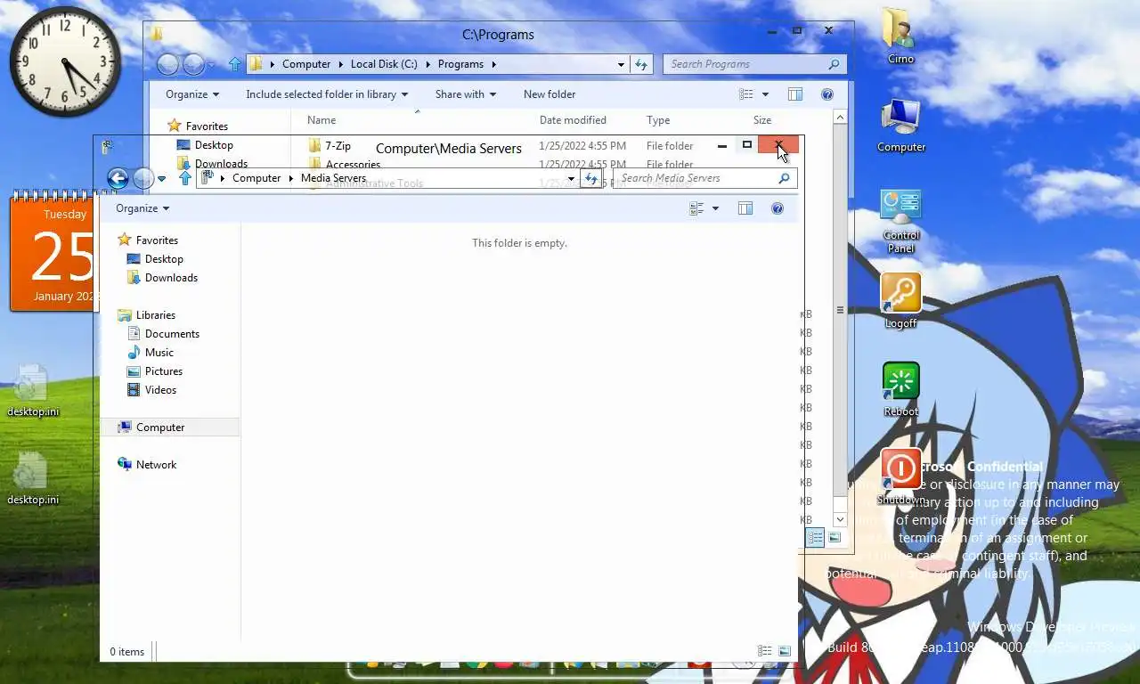This screenshot has height=684, width=1140.
Task: Open Share with menu
Action: (x=466, y=94)
